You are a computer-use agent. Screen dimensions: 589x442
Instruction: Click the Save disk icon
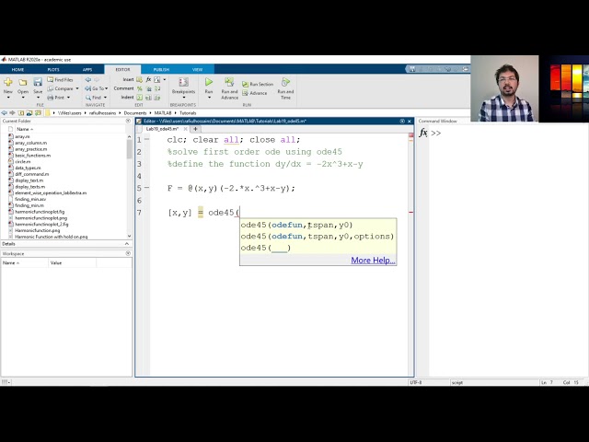pos(38,82)
